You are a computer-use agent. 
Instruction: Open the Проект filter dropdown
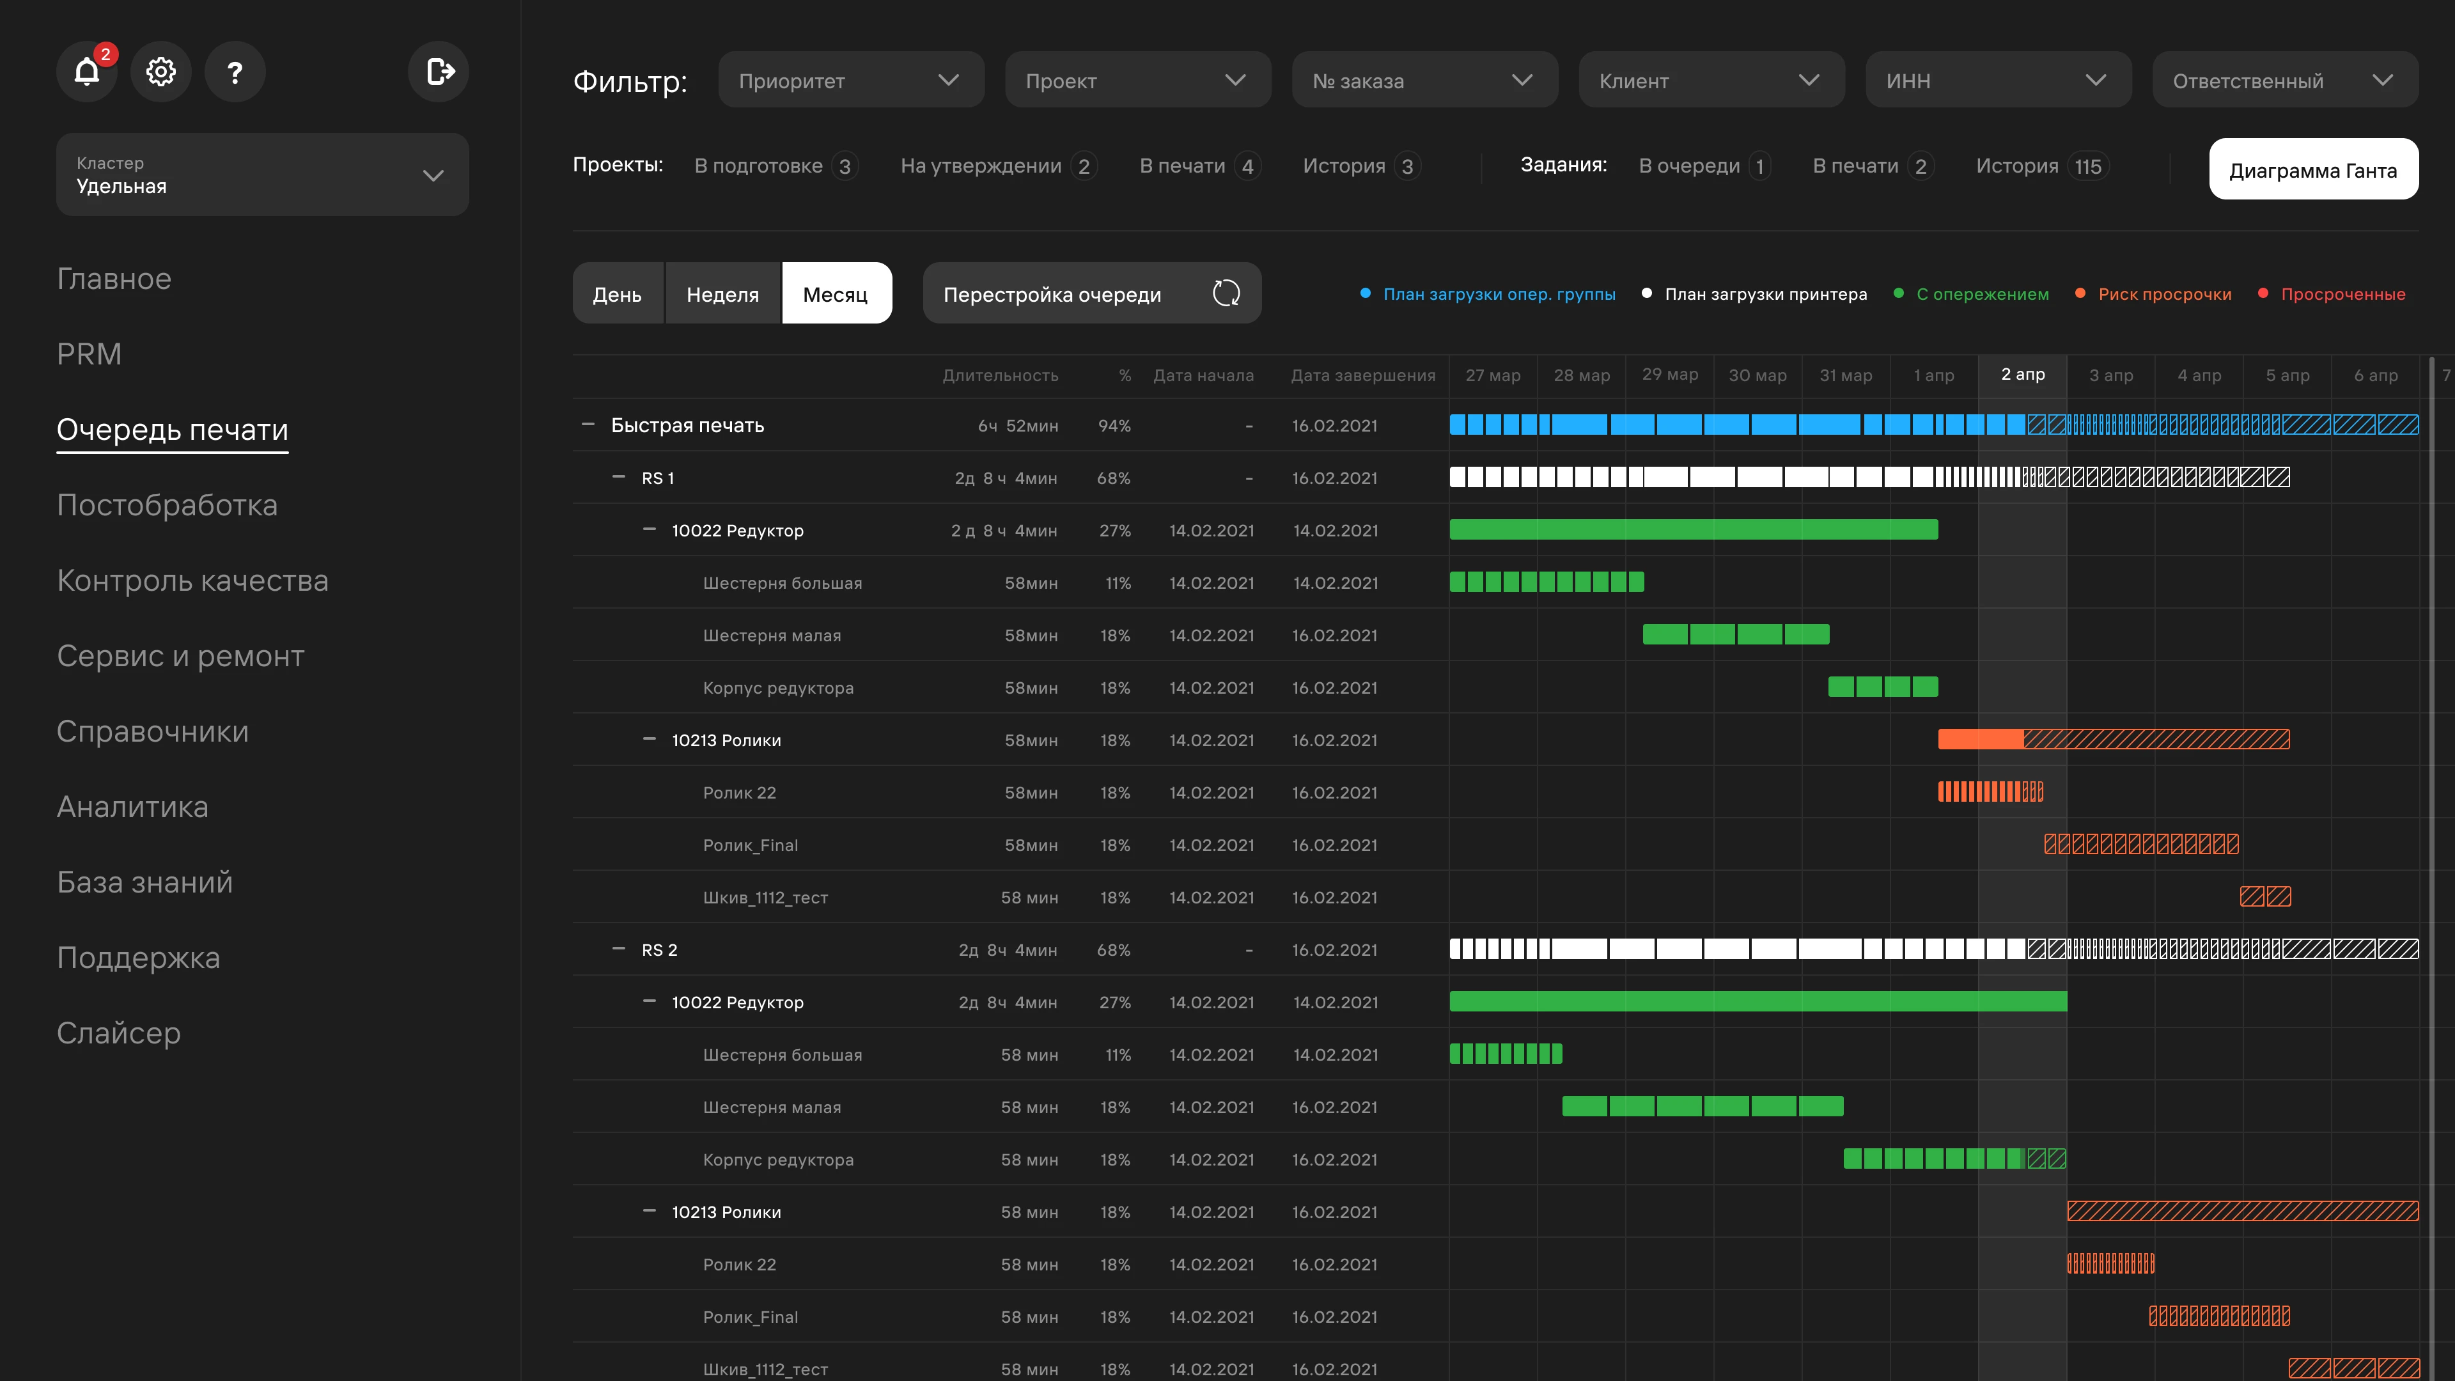click(1138, 80)
